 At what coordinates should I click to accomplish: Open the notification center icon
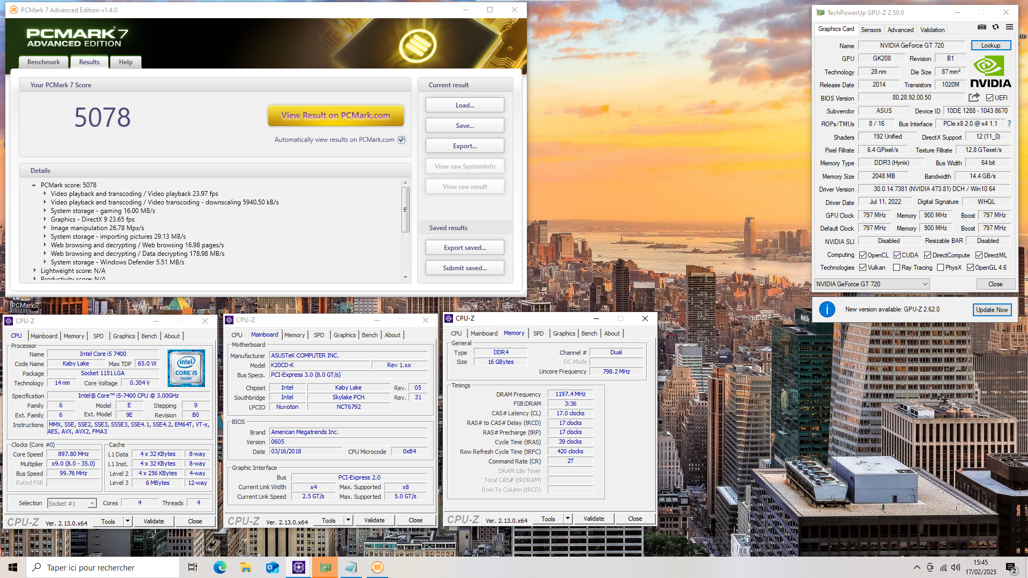(x=1011, y=567)
